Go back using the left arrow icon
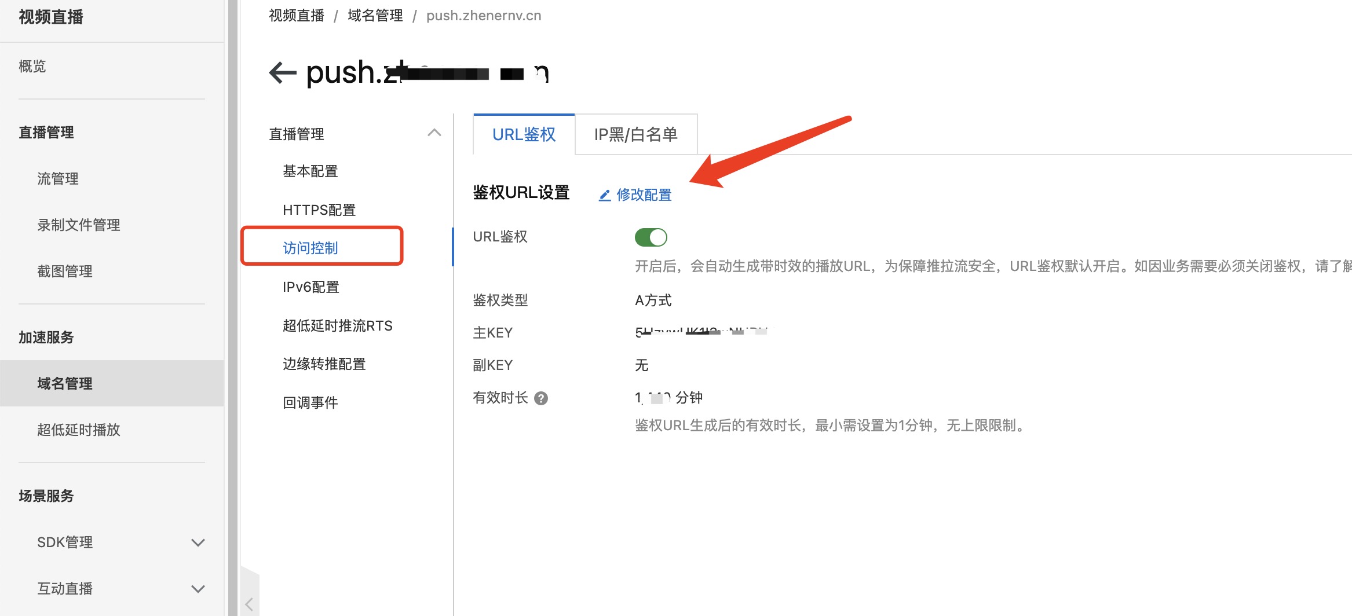 pos(283,73)
